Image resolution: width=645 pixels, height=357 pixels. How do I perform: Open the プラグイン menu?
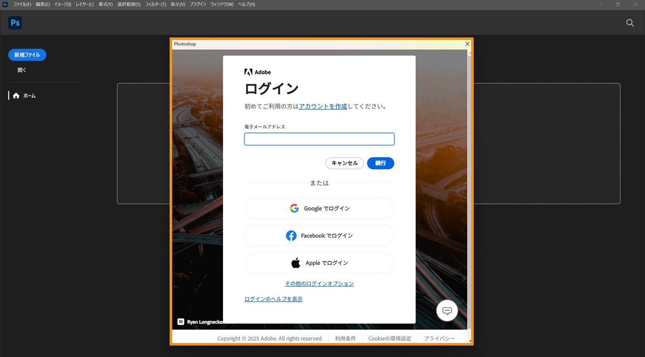pyautogui.click(x=198, y=4)
